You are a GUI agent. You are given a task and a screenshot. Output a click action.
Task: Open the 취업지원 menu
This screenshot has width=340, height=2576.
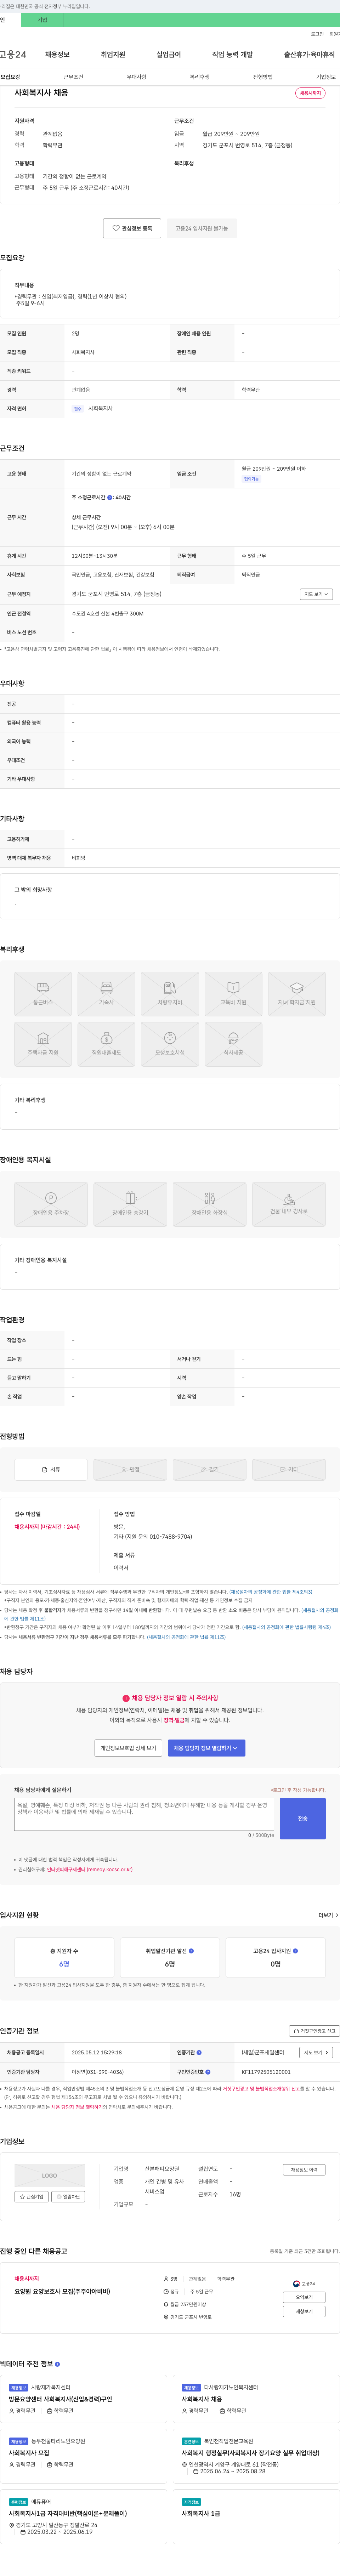[x=113, y=55]
